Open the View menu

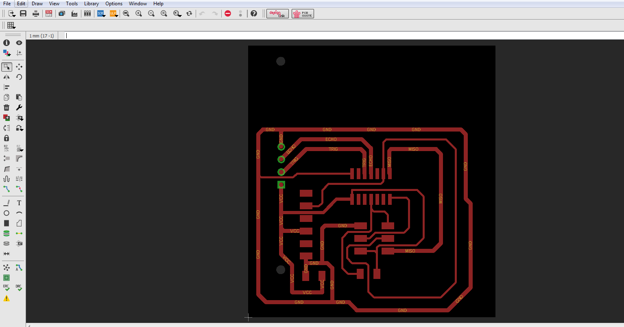coord(54,4)
